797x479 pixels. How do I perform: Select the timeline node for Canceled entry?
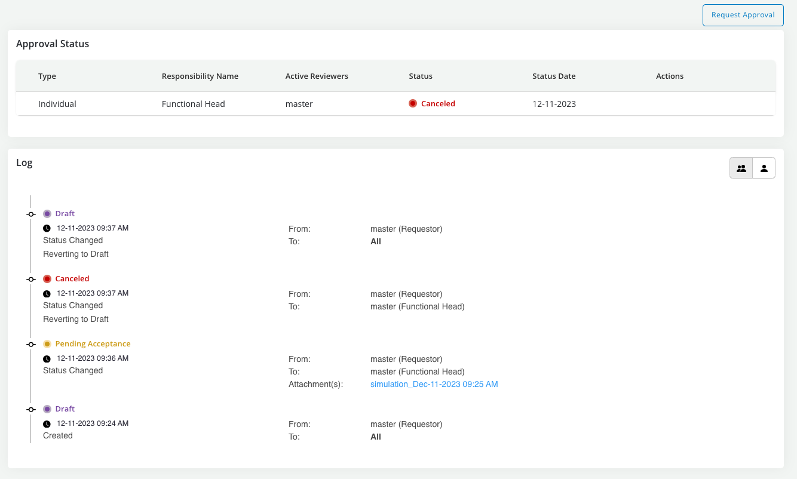pyautogui.click(x=31, y=279)
